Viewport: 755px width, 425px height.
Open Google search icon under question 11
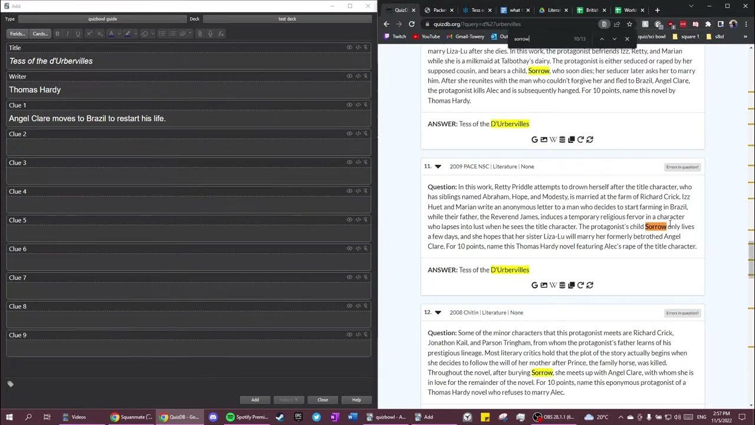pos(534,285)
